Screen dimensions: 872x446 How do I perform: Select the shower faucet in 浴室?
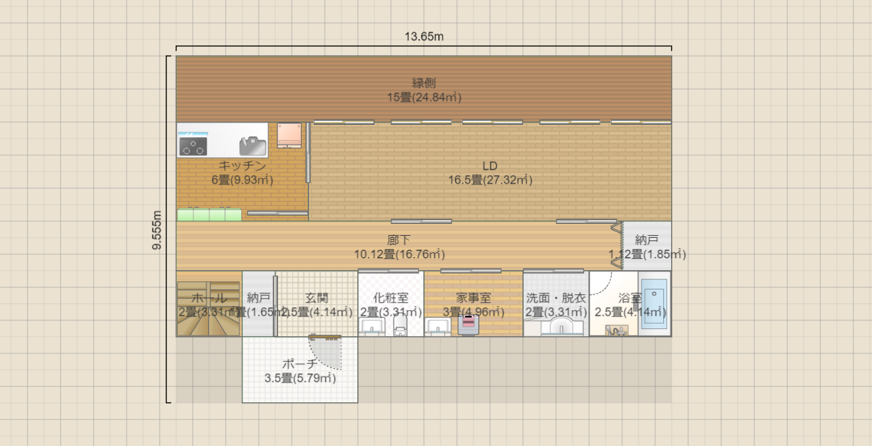pos(616,330)
